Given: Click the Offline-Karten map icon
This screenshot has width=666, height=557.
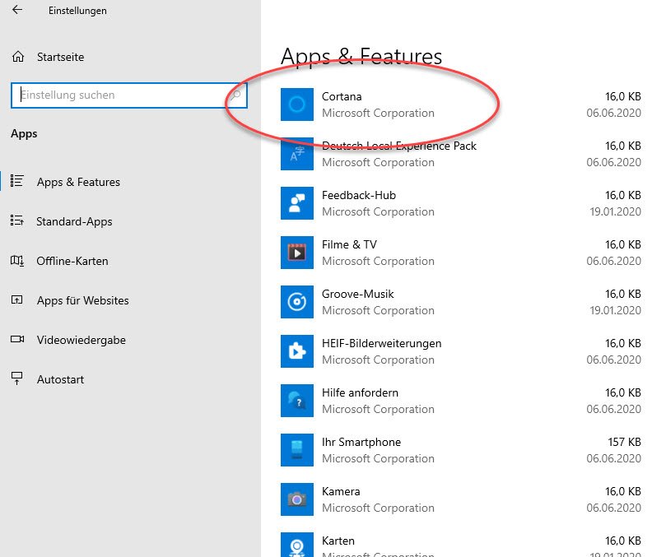Looking at the screenshot, I should pyautogui.click(x=17, y=260).
